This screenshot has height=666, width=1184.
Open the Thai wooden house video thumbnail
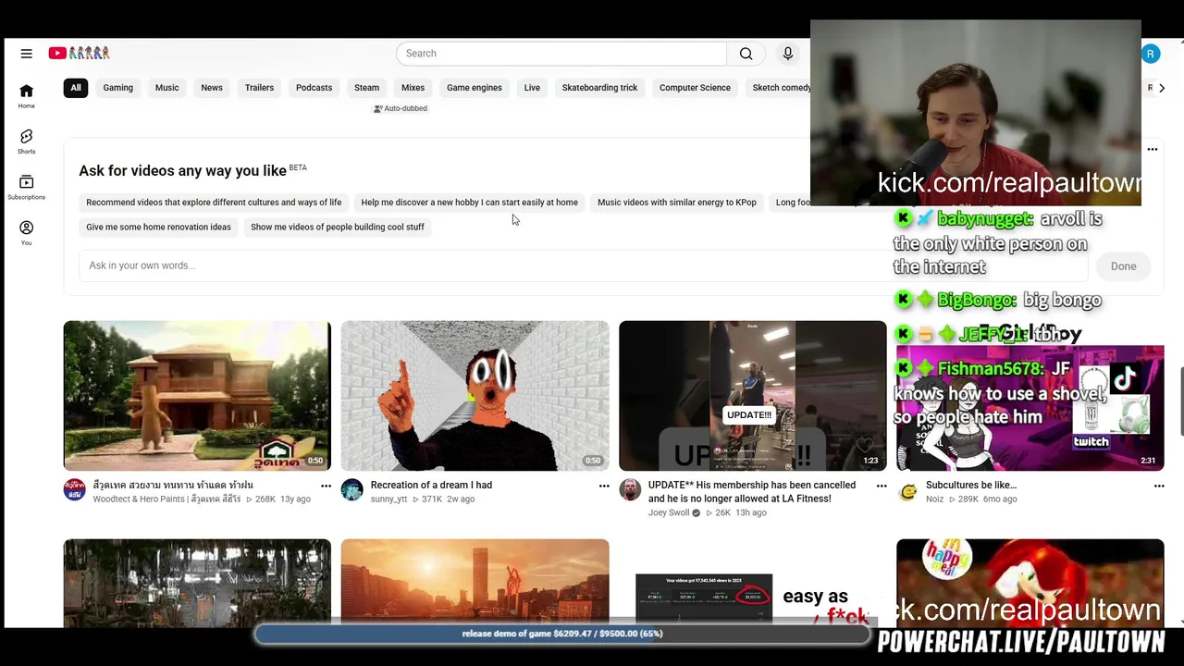197,396
